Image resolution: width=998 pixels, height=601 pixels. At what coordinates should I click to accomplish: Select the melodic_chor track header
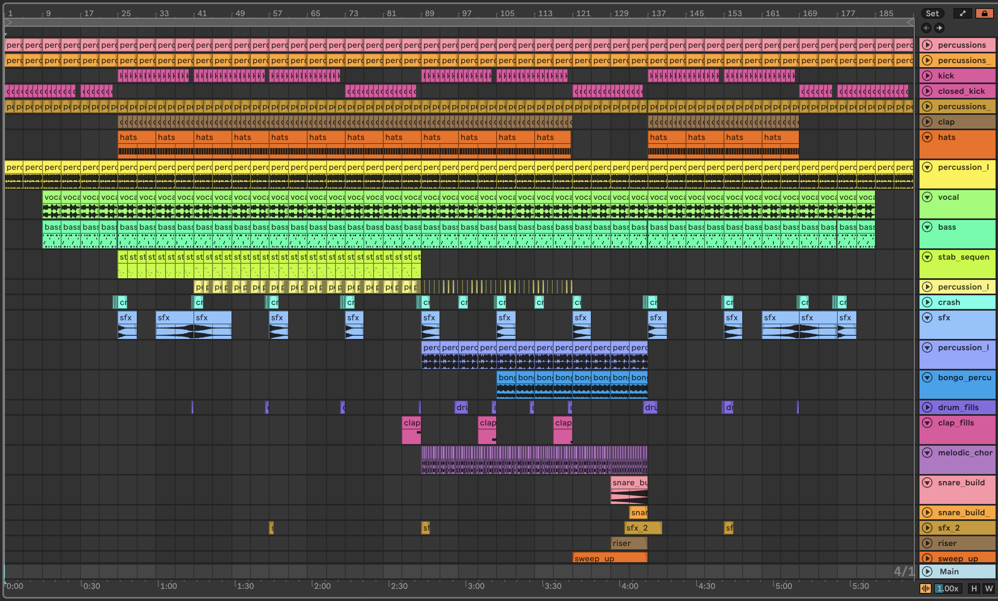click(965, 453)
